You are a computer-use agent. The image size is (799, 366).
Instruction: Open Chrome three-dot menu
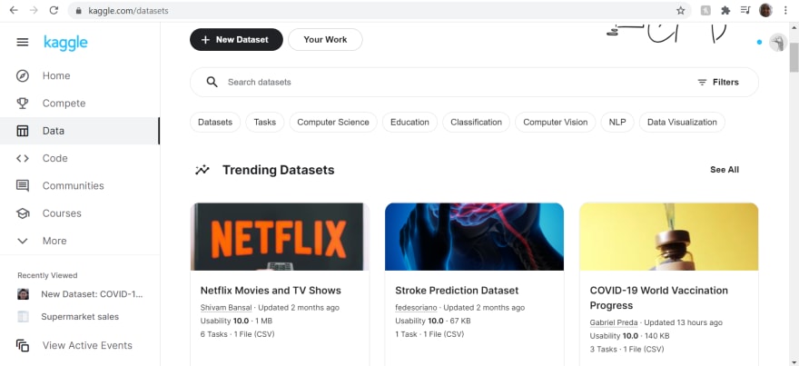(785, 10)
